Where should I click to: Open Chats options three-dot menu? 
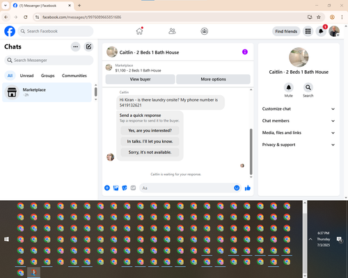point(76,47)
